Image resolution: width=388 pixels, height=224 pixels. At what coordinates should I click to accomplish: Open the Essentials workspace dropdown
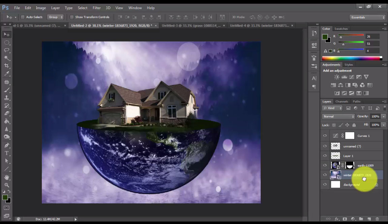pyautogui.click(x=367, y=17)
